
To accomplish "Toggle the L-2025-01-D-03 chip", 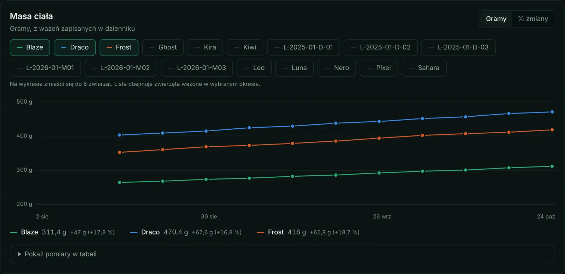I will [x=458, y=48].
